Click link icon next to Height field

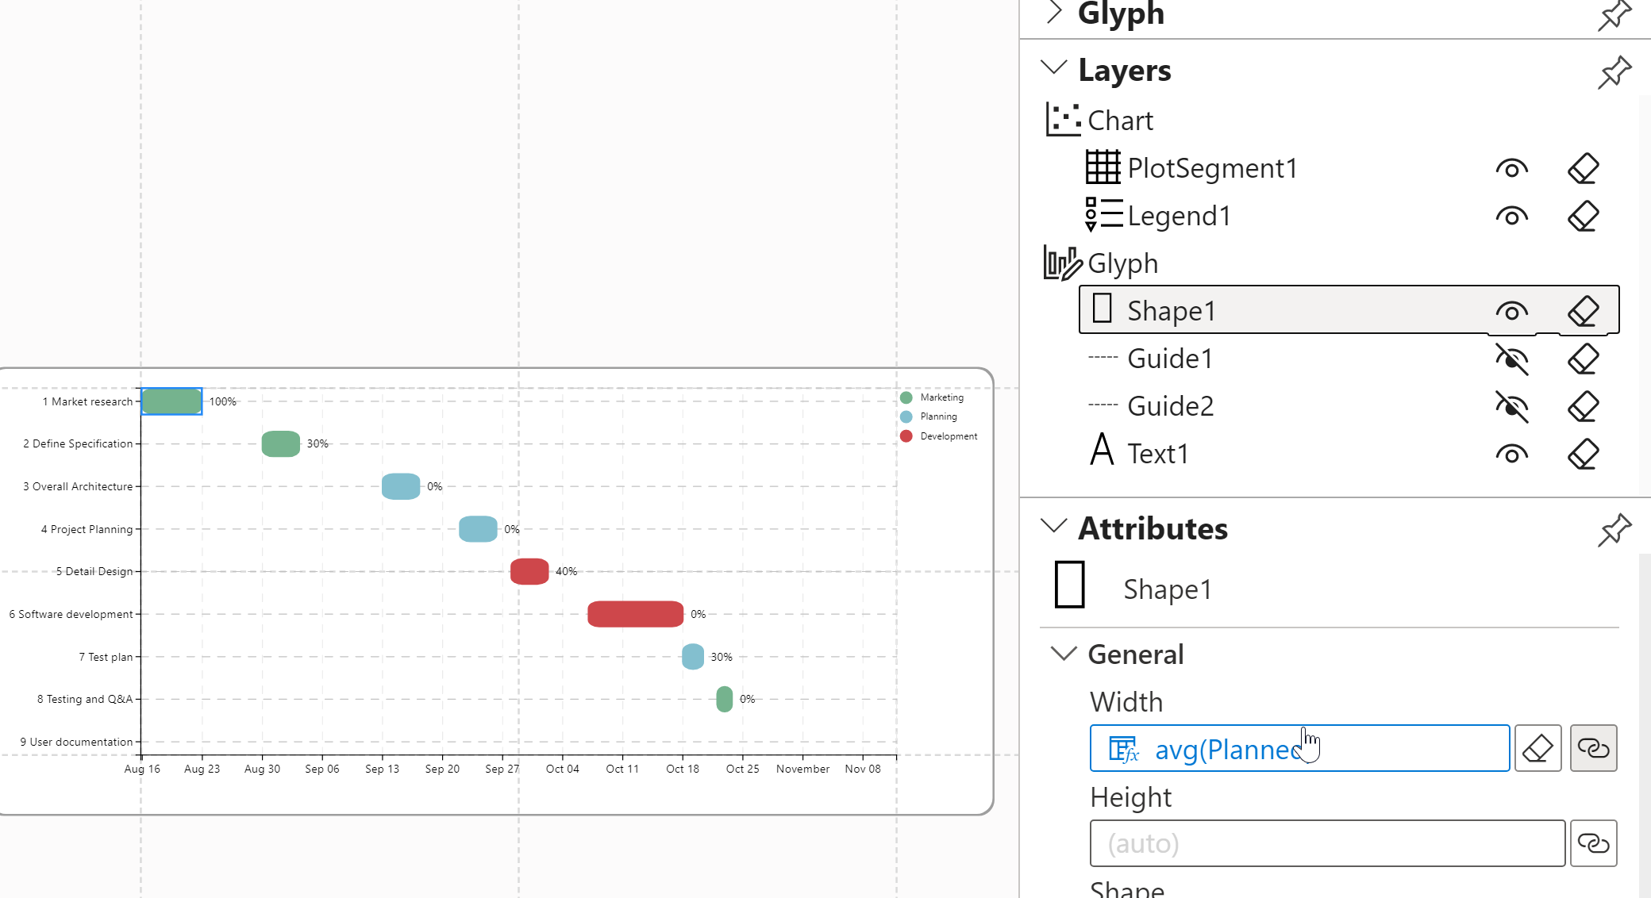pyautogui.click(x=1593, y=843)
